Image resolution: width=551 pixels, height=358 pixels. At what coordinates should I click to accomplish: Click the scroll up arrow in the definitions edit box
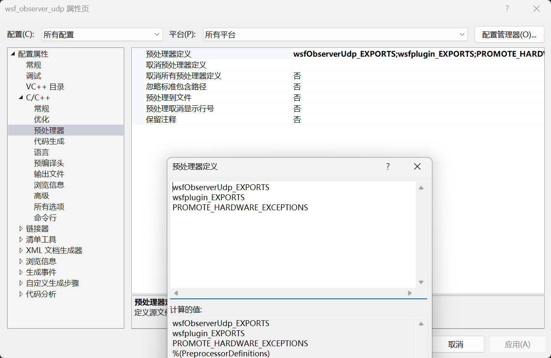[421, 188]
